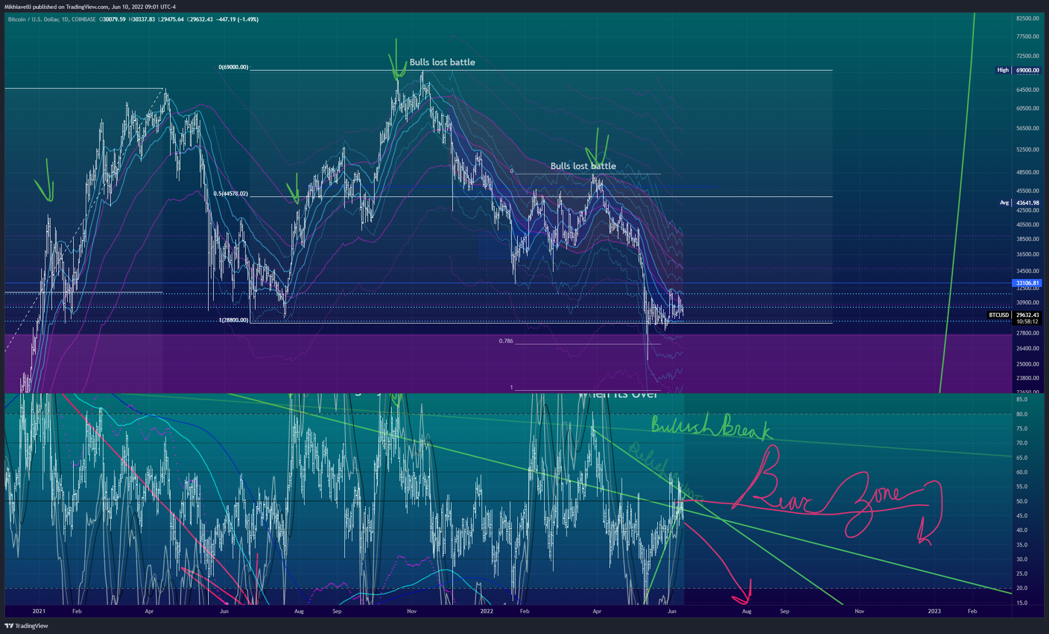The height and width of the screenshot is (634, 1049).
Task: Click the handwritten 'Bullish Break' annotation
Action: 712,426
